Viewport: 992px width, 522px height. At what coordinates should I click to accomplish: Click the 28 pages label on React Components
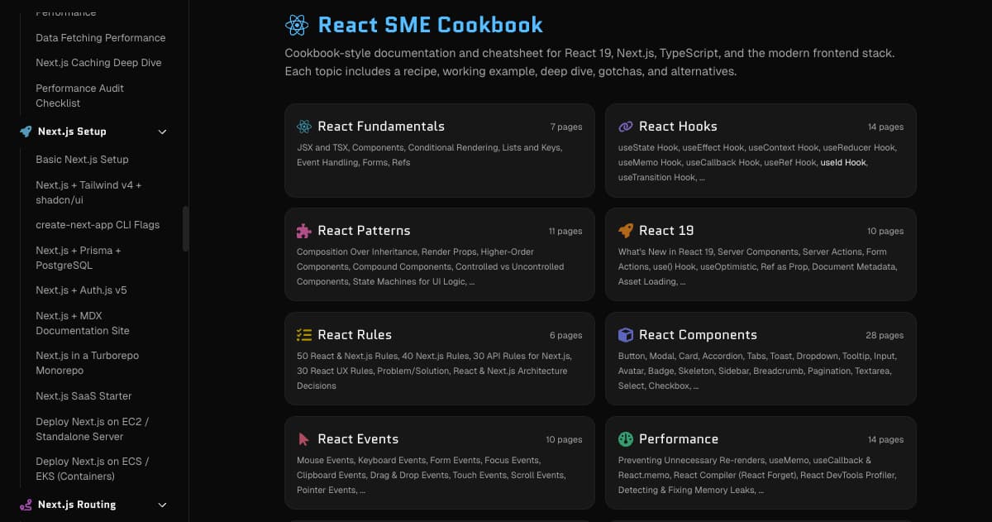click(885, 336)
